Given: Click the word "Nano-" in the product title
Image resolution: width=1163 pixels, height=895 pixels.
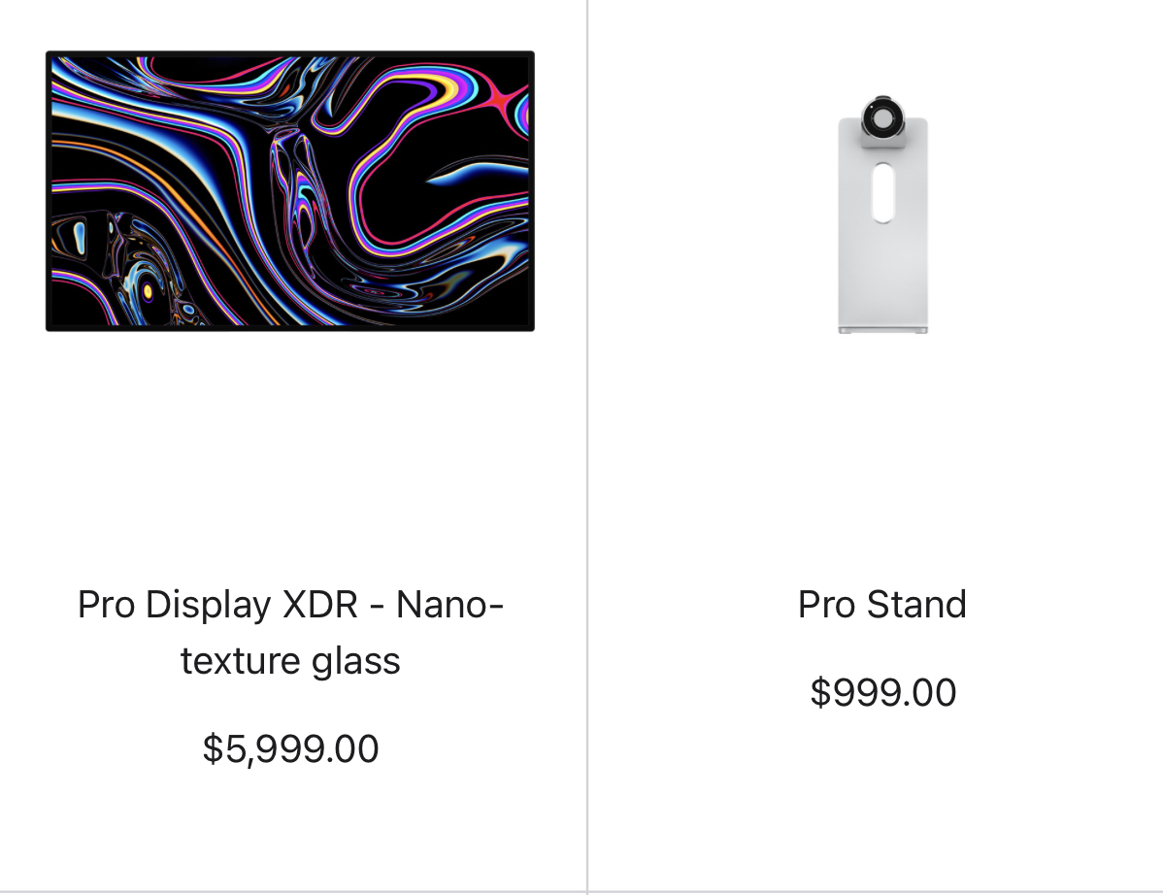Looking at the screenshot, I should 450,605.
